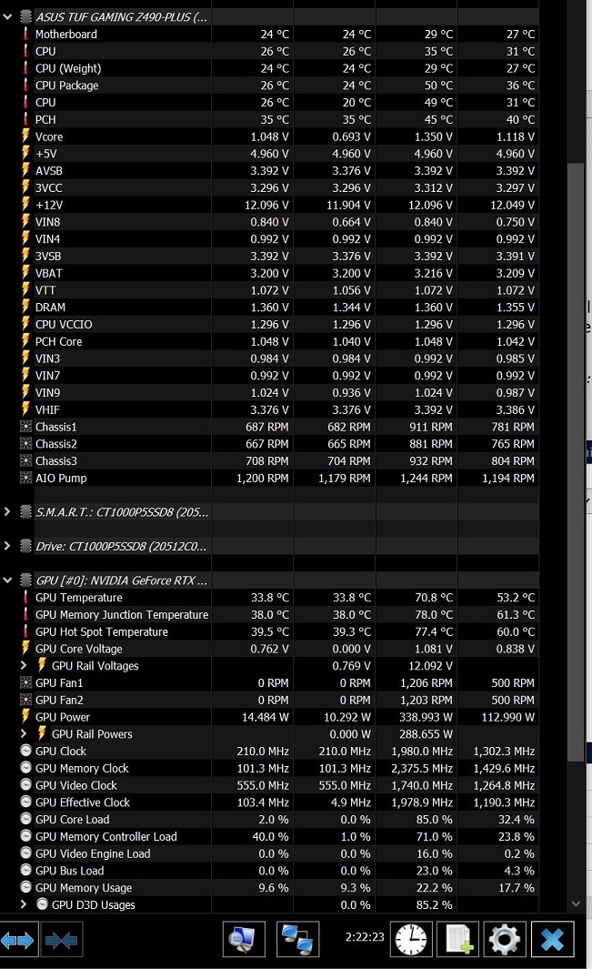Collapse the GPU [#0] NVIDIA GeForce RTX section
The height and width of the screenshot is (969, 592).
8,580
